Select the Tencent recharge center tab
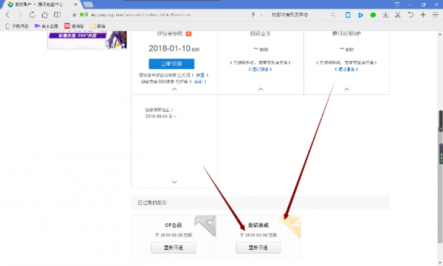This screenshot has width=443, height=266. coord(40,4)
